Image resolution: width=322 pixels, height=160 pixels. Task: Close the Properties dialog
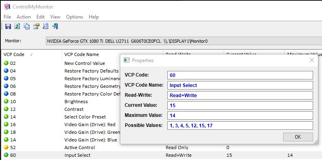(312, 60)
